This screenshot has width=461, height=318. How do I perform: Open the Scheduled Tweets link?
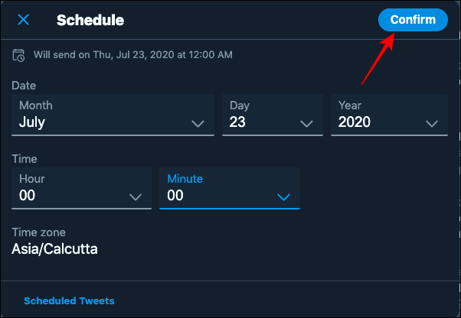click(x=69, y=300)
